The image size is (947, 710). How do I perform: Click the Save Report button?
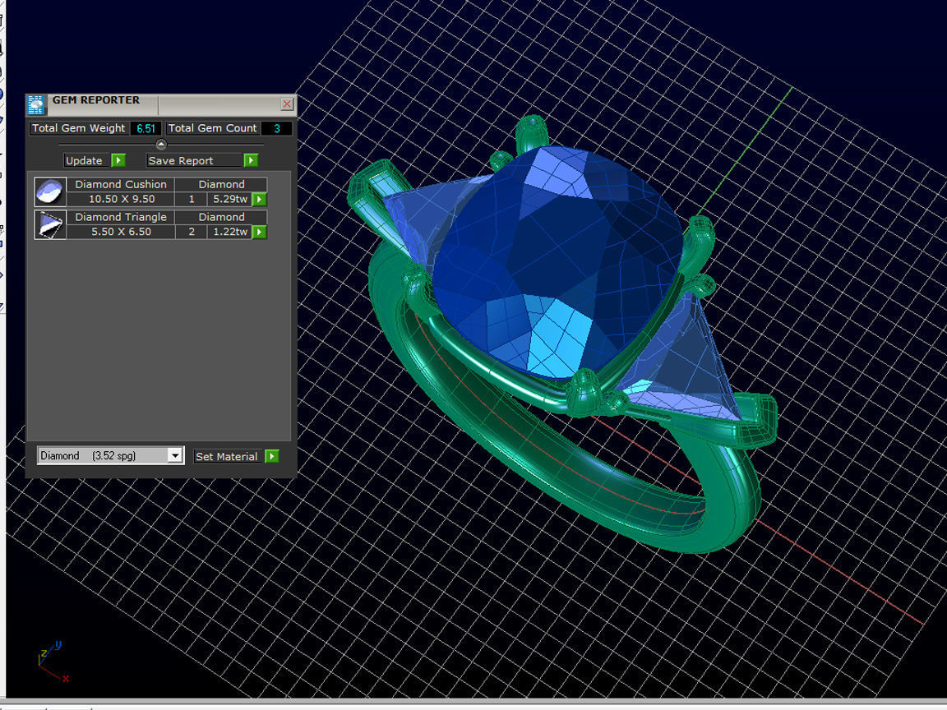click(x=194, y=160)
